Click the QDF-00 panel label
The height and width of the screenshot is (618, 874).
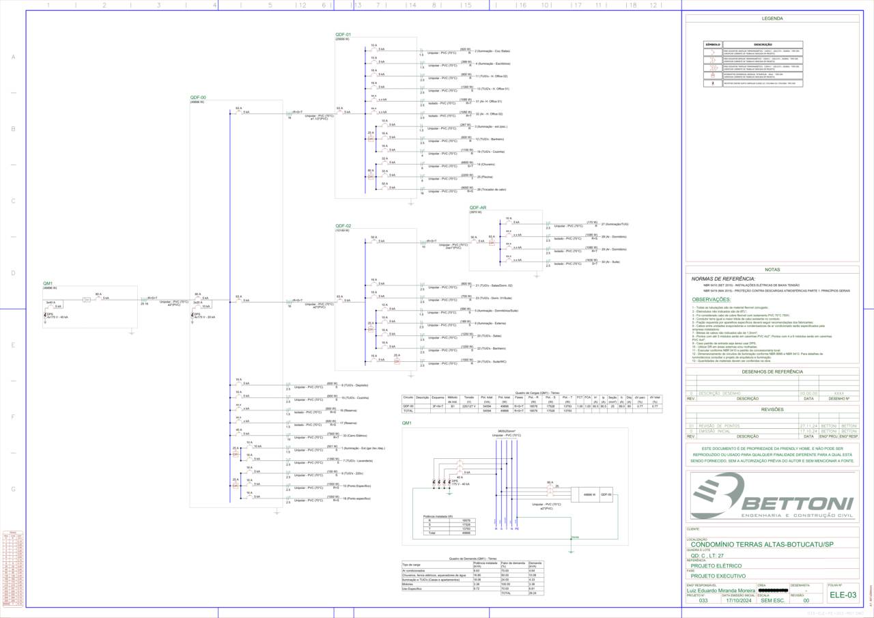pyautogui.click(x=197, y=97)
